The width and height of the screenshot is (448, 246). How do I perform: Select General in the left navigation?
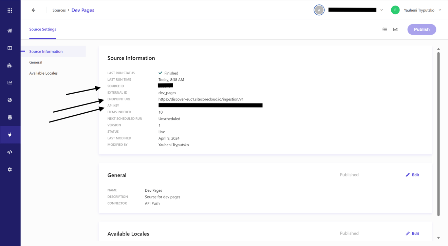click(36, 62)
